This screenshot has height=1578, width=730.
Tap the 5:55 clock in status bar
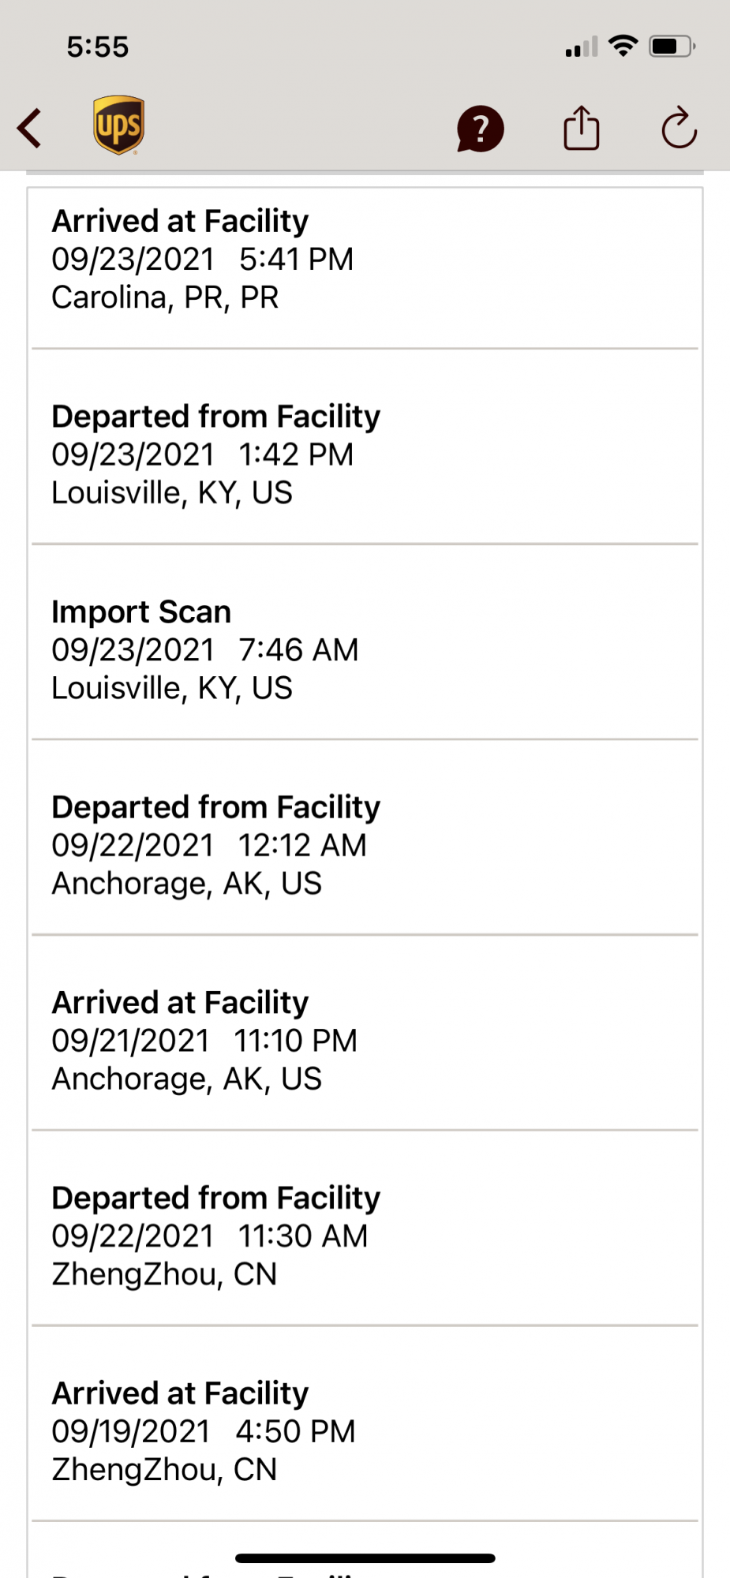tap(98, 47)
